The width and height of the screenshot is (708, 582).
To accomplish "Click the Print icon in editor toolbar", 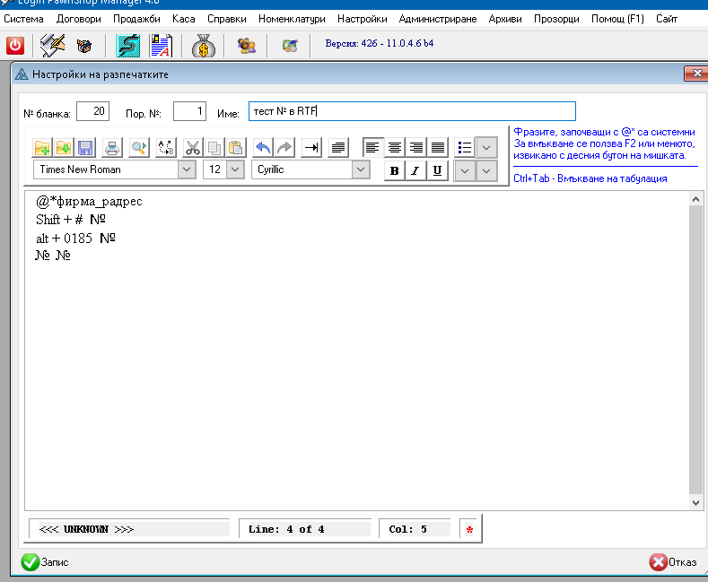I will coord(112,148).
